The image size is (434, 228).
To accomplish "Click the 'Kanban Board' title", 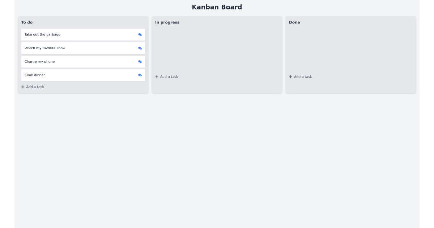I will click(x=217, y=7).
